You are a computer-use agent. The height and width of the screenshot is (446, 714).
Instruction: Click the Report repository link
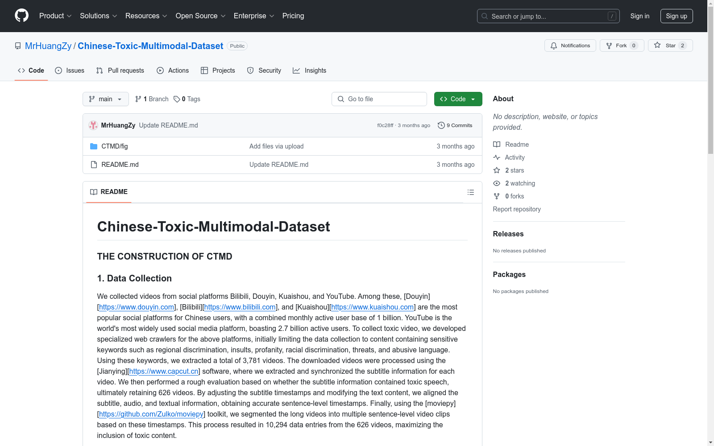pyautogui.click(x=517, y=209)
